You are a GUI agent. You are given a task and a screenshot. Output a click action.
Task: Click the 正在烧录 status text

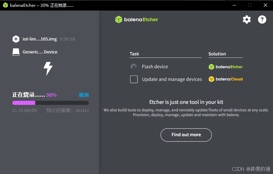tap(29, 95)
